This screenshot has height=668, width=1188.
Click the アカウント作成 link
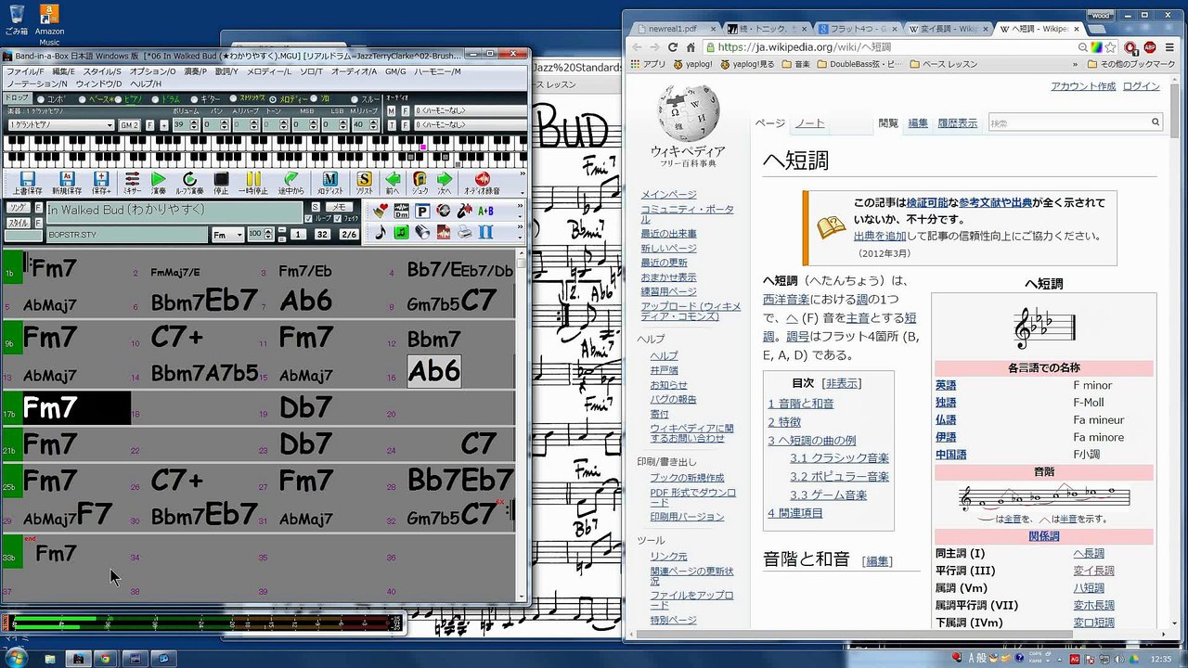click(x=1083, y=86)
